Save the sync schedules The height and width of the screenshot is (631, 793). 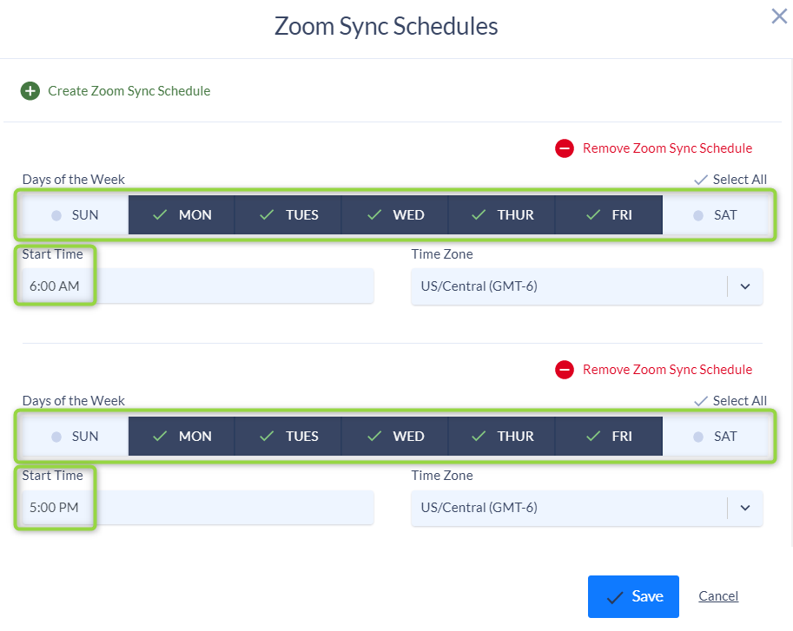633,596
